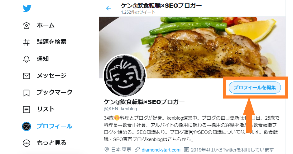Open the round profile avatar photo
The width and height of the screenshot is (293, 154).
(125, 76)
